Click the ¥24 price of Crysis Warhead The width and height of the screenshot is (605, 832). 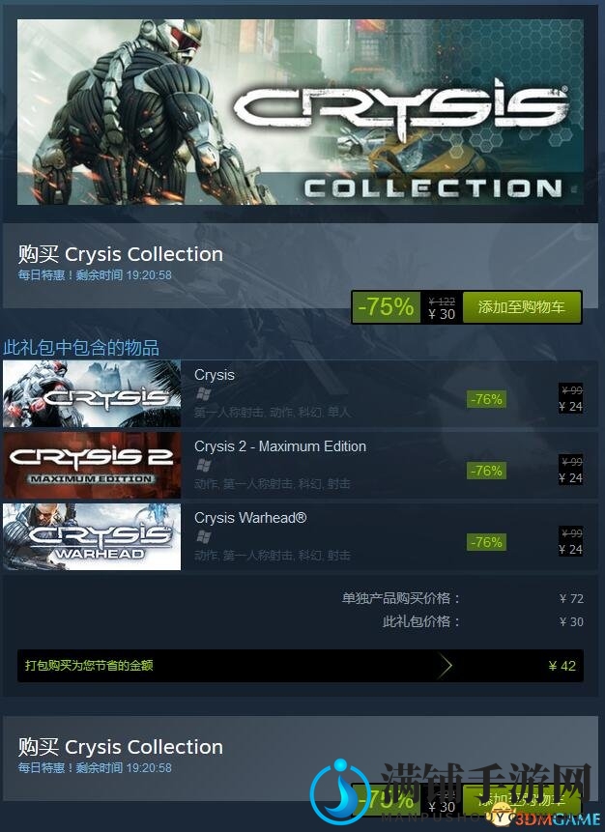tap(570, 549)
